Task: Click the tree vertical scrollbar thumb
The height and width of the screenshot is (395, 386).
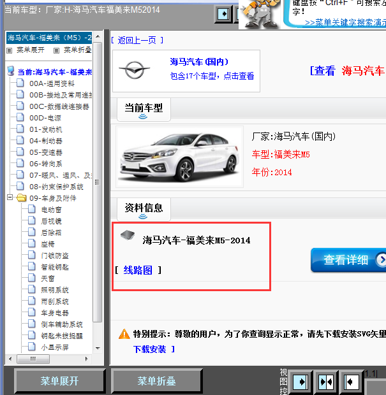Action: (x=98, y=182)
